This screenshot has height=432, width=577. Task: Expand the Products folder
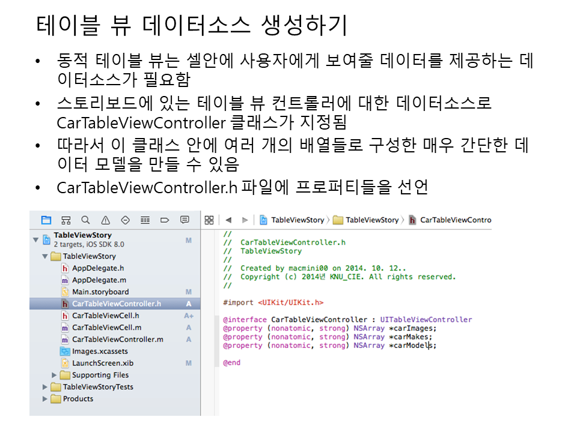45,399
